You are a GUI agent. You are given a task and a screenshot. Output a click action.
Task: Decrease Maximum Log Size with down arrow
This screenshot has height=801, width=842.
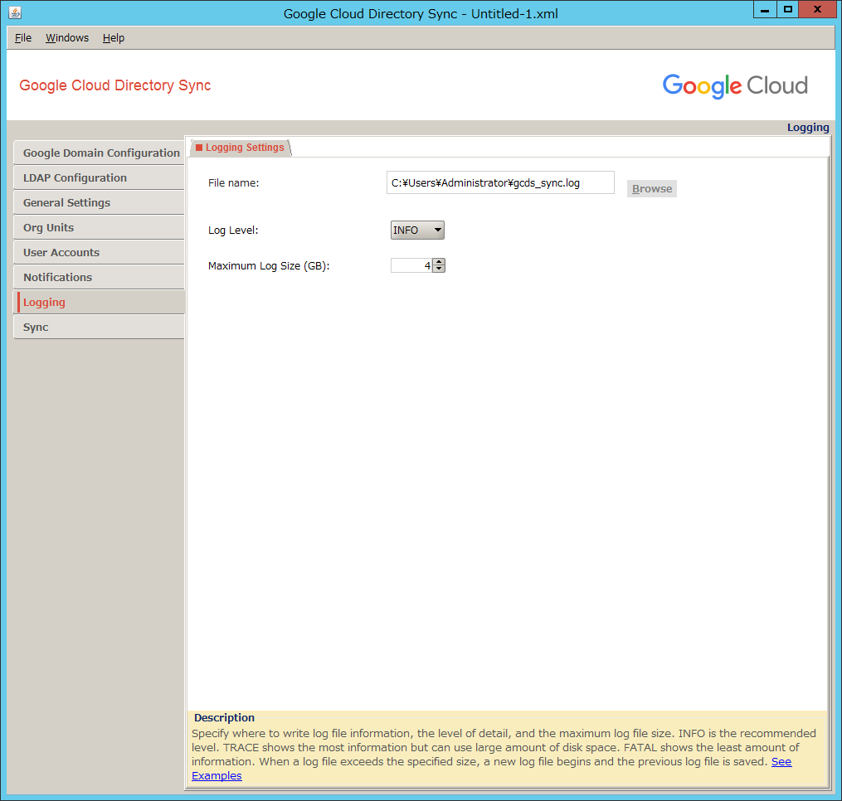pyautogui.click(x=440, y=269)
